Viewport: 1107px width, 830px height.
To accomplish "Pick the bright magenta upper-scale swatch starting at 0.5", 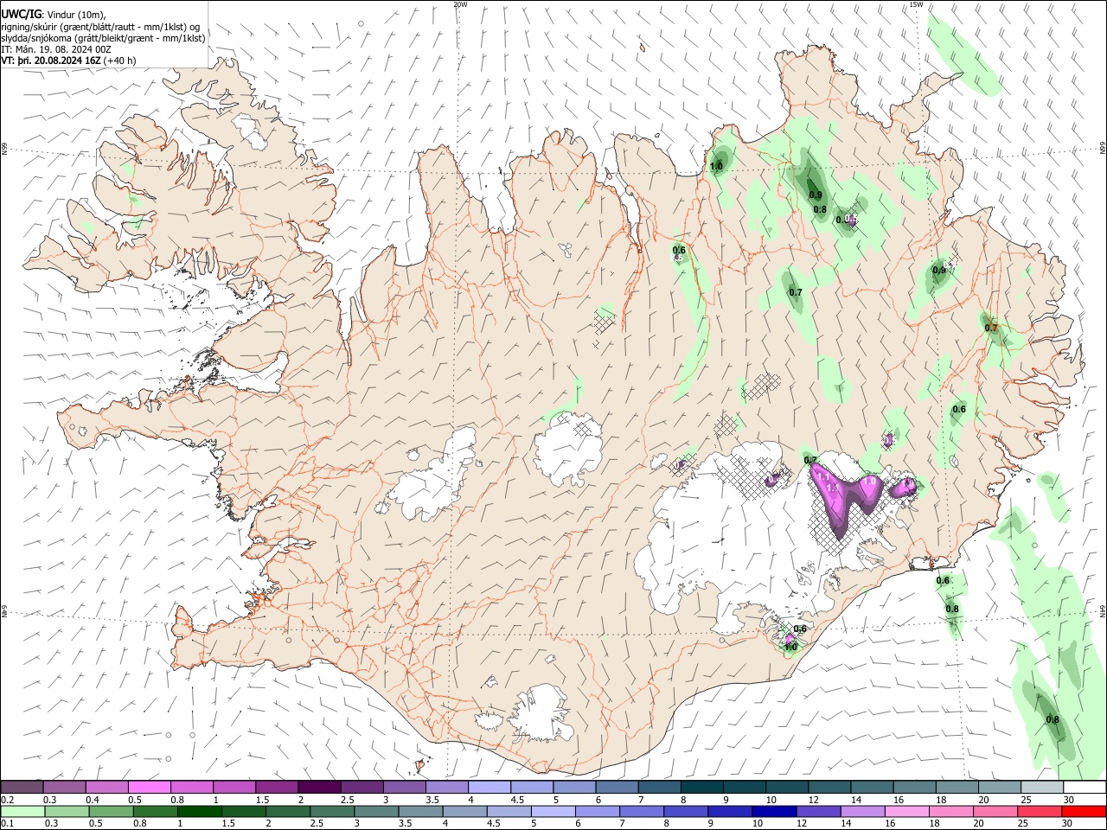I will click(x=149, y=787).
